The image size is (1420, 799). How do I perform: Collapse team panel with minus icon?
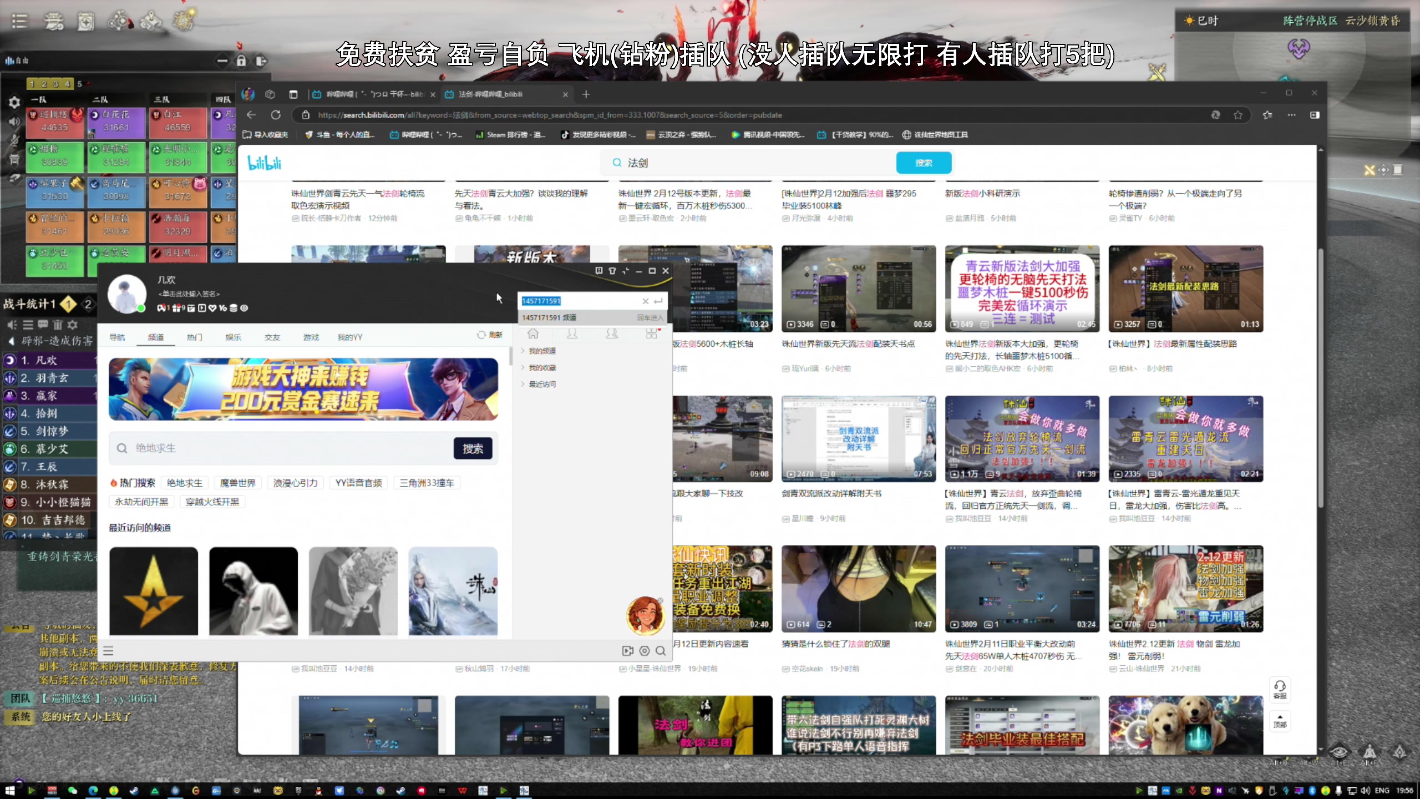(222, 60)
